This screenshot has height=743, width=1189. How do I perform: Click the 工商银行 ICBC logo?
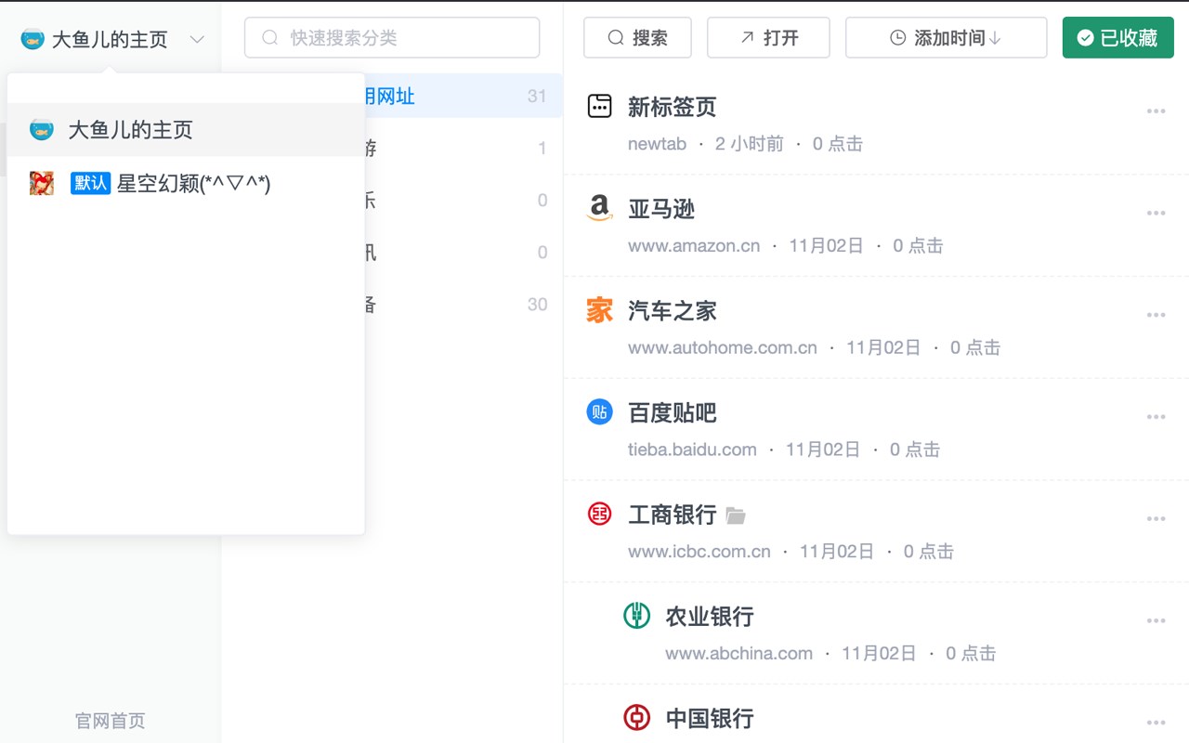tap(600, 514)
